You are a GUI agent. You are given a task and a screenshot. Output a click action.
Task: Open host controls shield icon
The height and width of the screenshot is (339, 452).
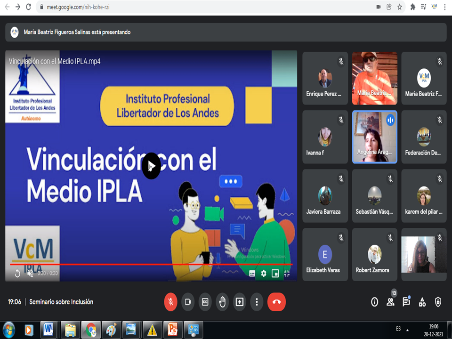pos(438,302)
